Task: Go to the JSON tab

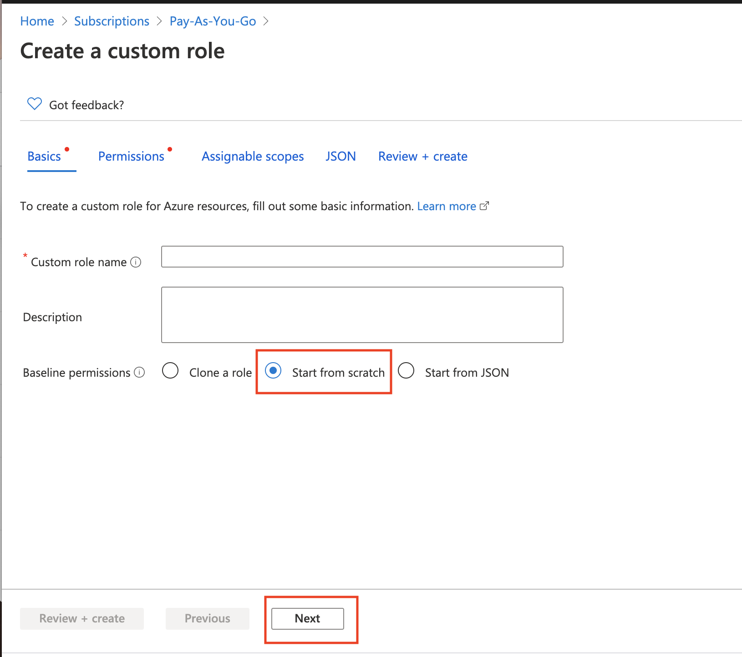Action: pyautogui.click(x=341, y=157)
